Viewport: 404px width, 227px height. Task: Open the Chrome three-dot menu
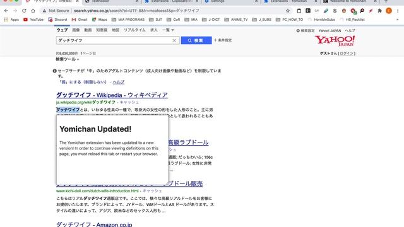tap(398, 11)
